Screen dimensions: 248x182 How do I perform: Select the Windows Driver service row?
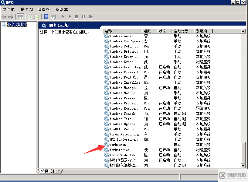tap(158, 51)
